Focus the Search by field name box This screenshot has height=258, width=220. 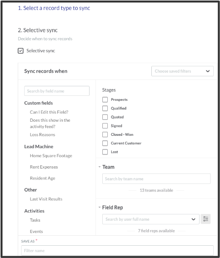pyautogui.click(x=57, y=91)
